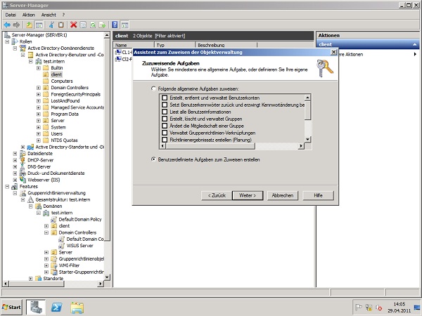This screenshot has height=316, width=422.
Task: Select 'Benutzerdefinierte Aufgaben' radio option
Action: tap(154, 159)
